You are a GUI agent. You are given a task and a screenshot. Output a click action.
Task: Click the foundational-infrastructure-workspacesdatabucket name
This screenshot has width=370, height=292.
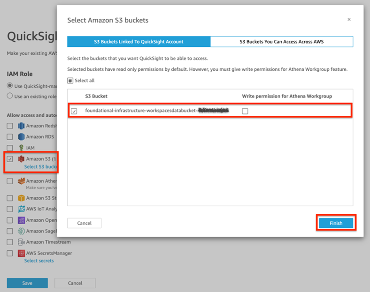157,111
